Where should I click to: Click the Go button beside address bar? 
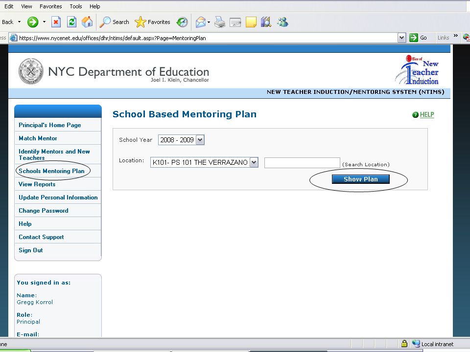tap(418, 38)
